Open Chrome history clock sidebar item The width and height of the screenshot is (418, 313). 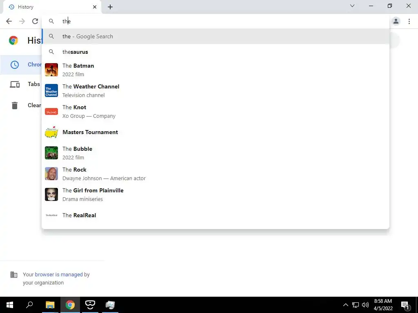(15, 65)
